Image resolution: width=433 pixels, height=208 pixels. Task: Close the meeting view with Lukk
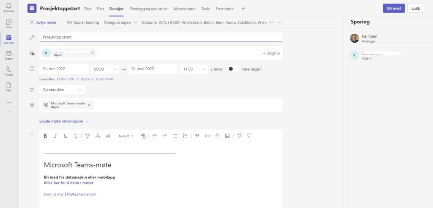[416, 8]
